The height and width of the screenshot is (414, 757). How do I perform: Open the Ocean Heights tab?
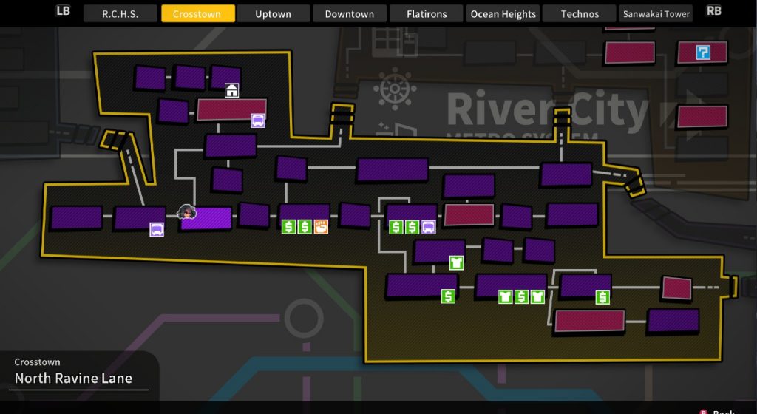pos(503,14)
